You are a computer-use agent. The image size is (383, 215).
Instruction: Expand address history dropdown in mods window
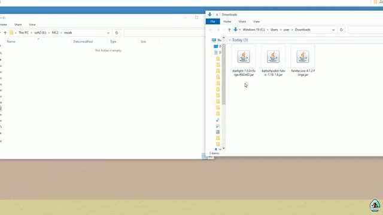(x=108, y=33)
